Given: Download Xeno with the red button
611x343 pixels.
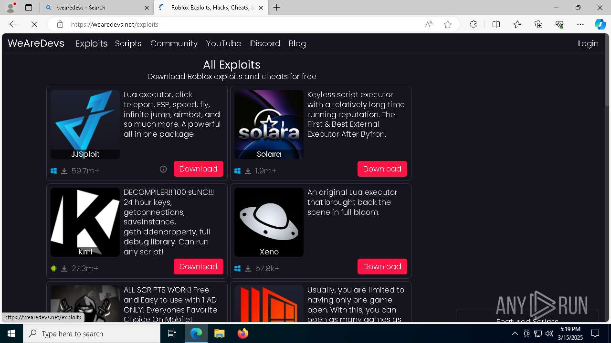Looking at the screenshot, I should (382, 266).
